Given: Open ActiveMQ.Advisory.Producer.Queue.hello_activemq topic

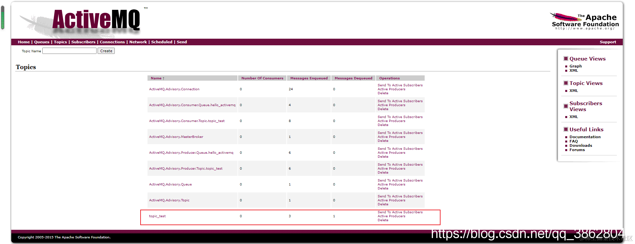Looking at the screenshot, I should pos(191,153).
